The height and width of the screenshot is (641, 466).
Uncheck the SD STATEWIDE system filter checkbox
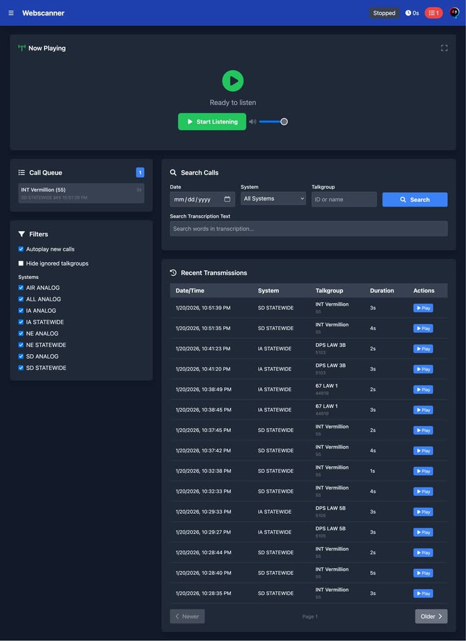pos(21,368)
